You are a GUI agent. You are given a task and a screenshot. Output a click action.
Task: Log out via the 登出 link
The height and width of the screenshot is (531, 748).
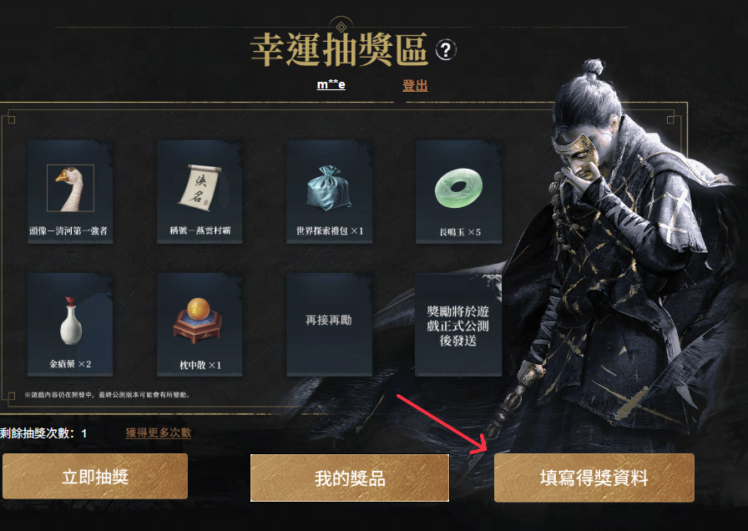tap(415, 85)
